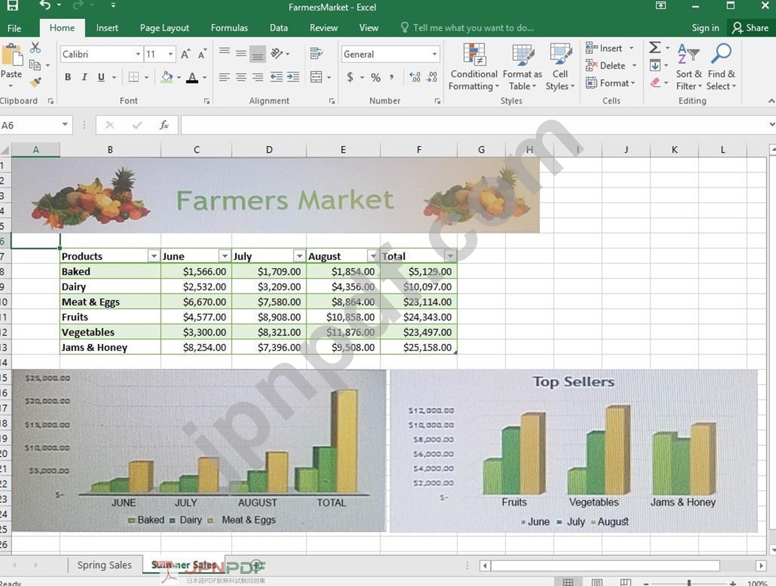Viewport: 776px width, 586px height.
Task: Open the Products column filter dropdown
Action: coord(154,256)
